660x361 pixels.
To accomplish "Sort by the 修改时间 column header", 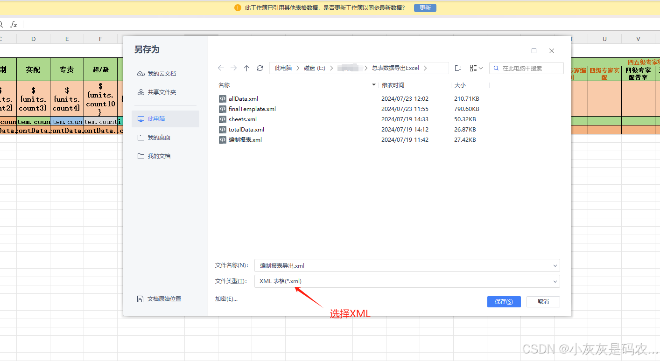I will click(393, 85).
